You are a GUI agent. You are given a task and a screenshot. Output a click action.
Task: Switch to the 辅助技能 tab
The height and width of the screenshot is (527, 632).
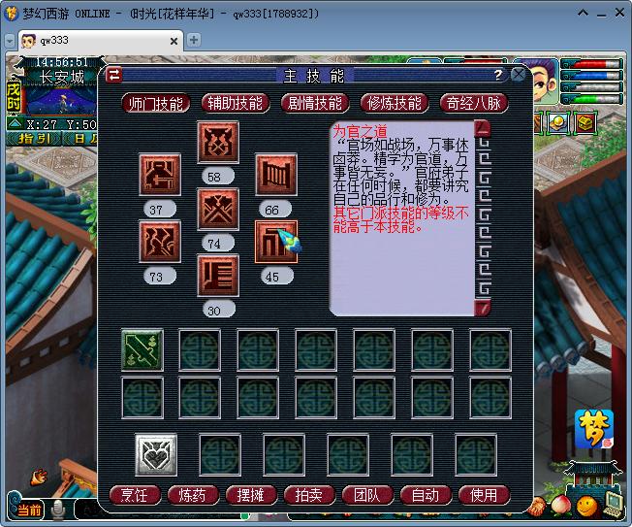[x=235, y=103]
